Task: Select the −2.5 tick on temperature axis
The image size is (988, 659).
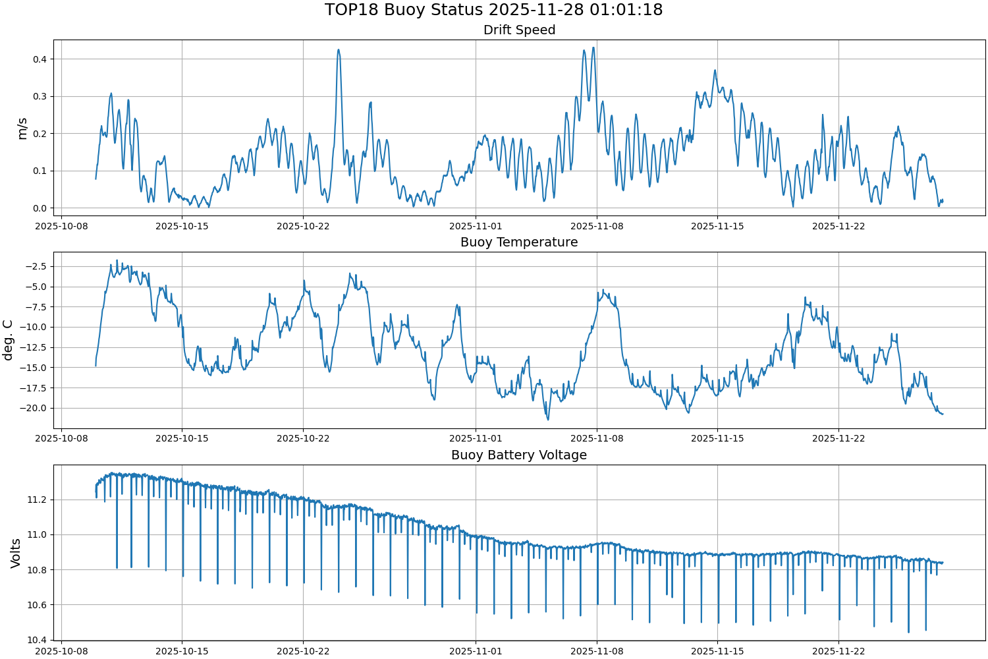Action: tap(34, 266)
